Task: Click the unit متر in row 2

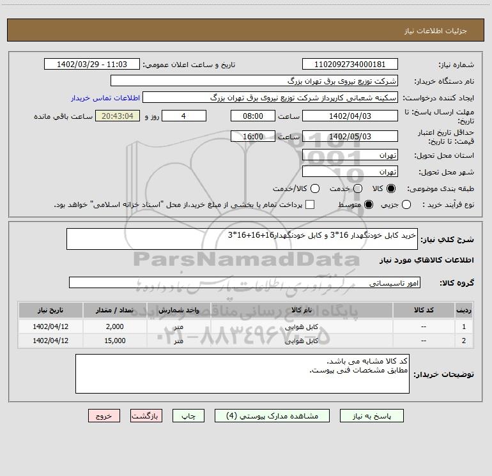Action: 178,341
